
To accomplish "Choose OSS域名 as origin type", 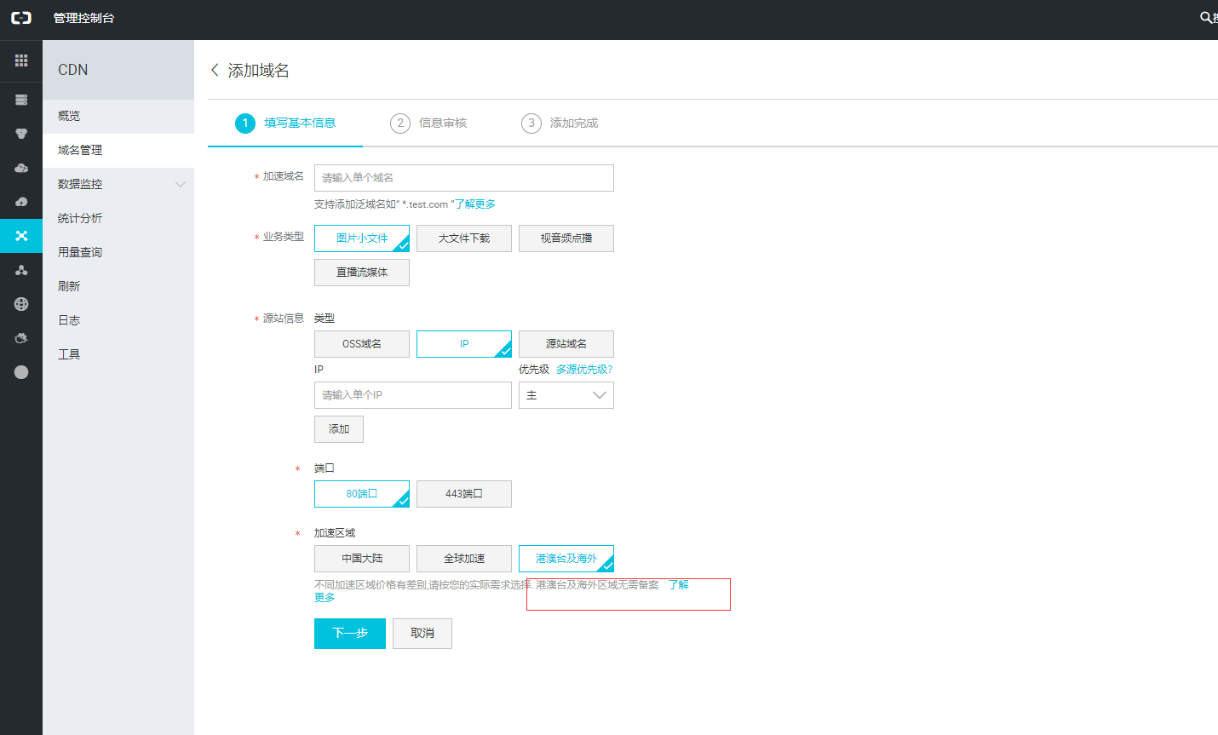I will 362,344.
